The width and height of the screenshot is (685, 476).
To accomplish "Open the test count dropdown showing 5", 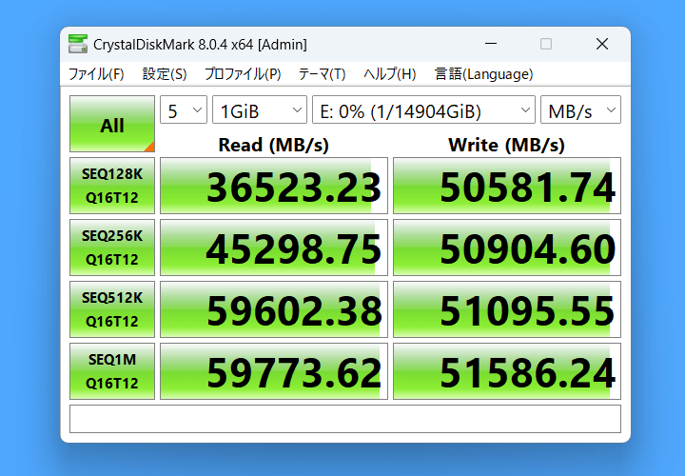I will pos(184,109).
